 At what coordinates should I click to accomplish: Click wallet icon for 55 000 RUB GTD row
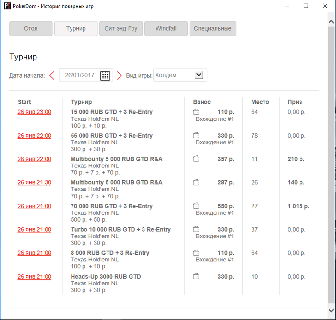(196, 135)
